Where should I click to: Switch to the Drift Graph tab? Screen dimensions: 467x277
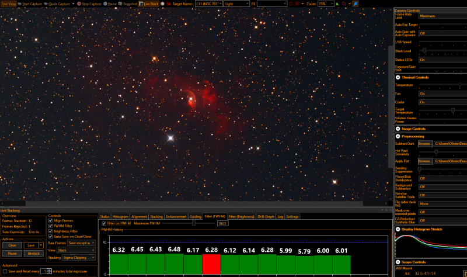266,217
